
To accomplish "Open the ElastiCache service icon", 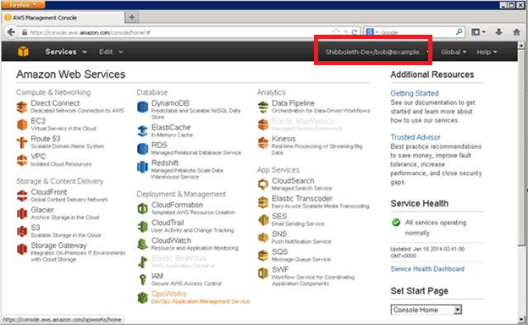I will point(142,131).
